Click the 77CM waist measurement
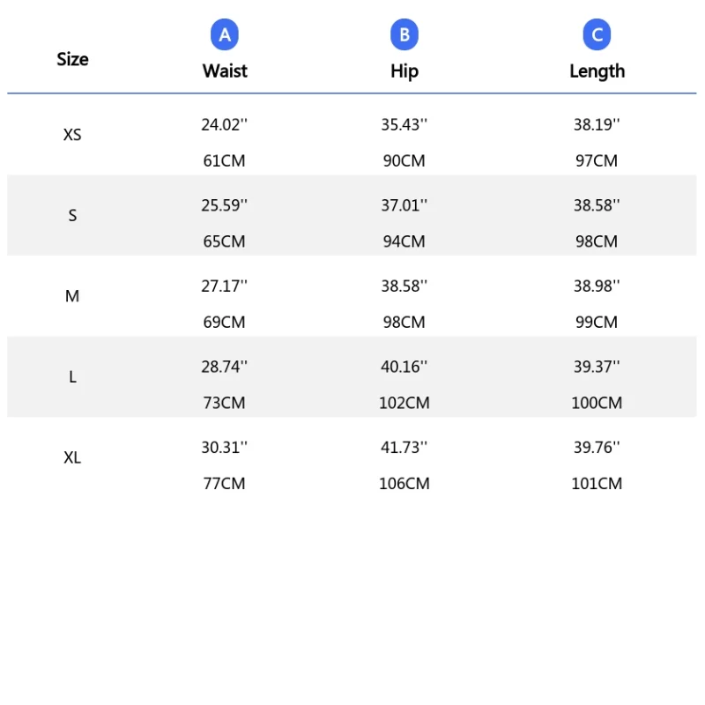The image size is (705, 705). 224,484
